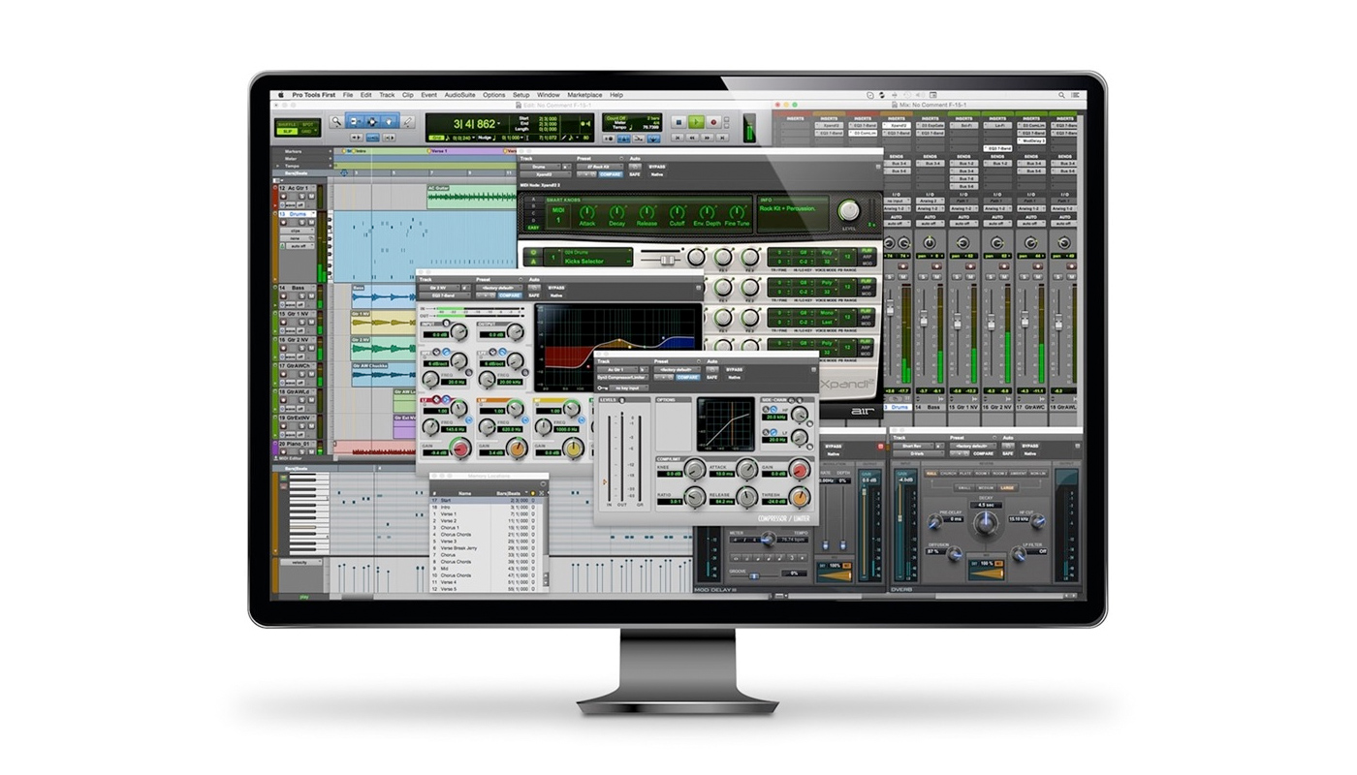Solo the 14 Bass channel in Mix window
The height and width of the screenshot is (775, 1357).
click(923, 277)
